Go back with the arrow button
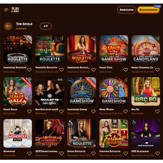This screenshot has width=163, height=163. click(8, 26)
